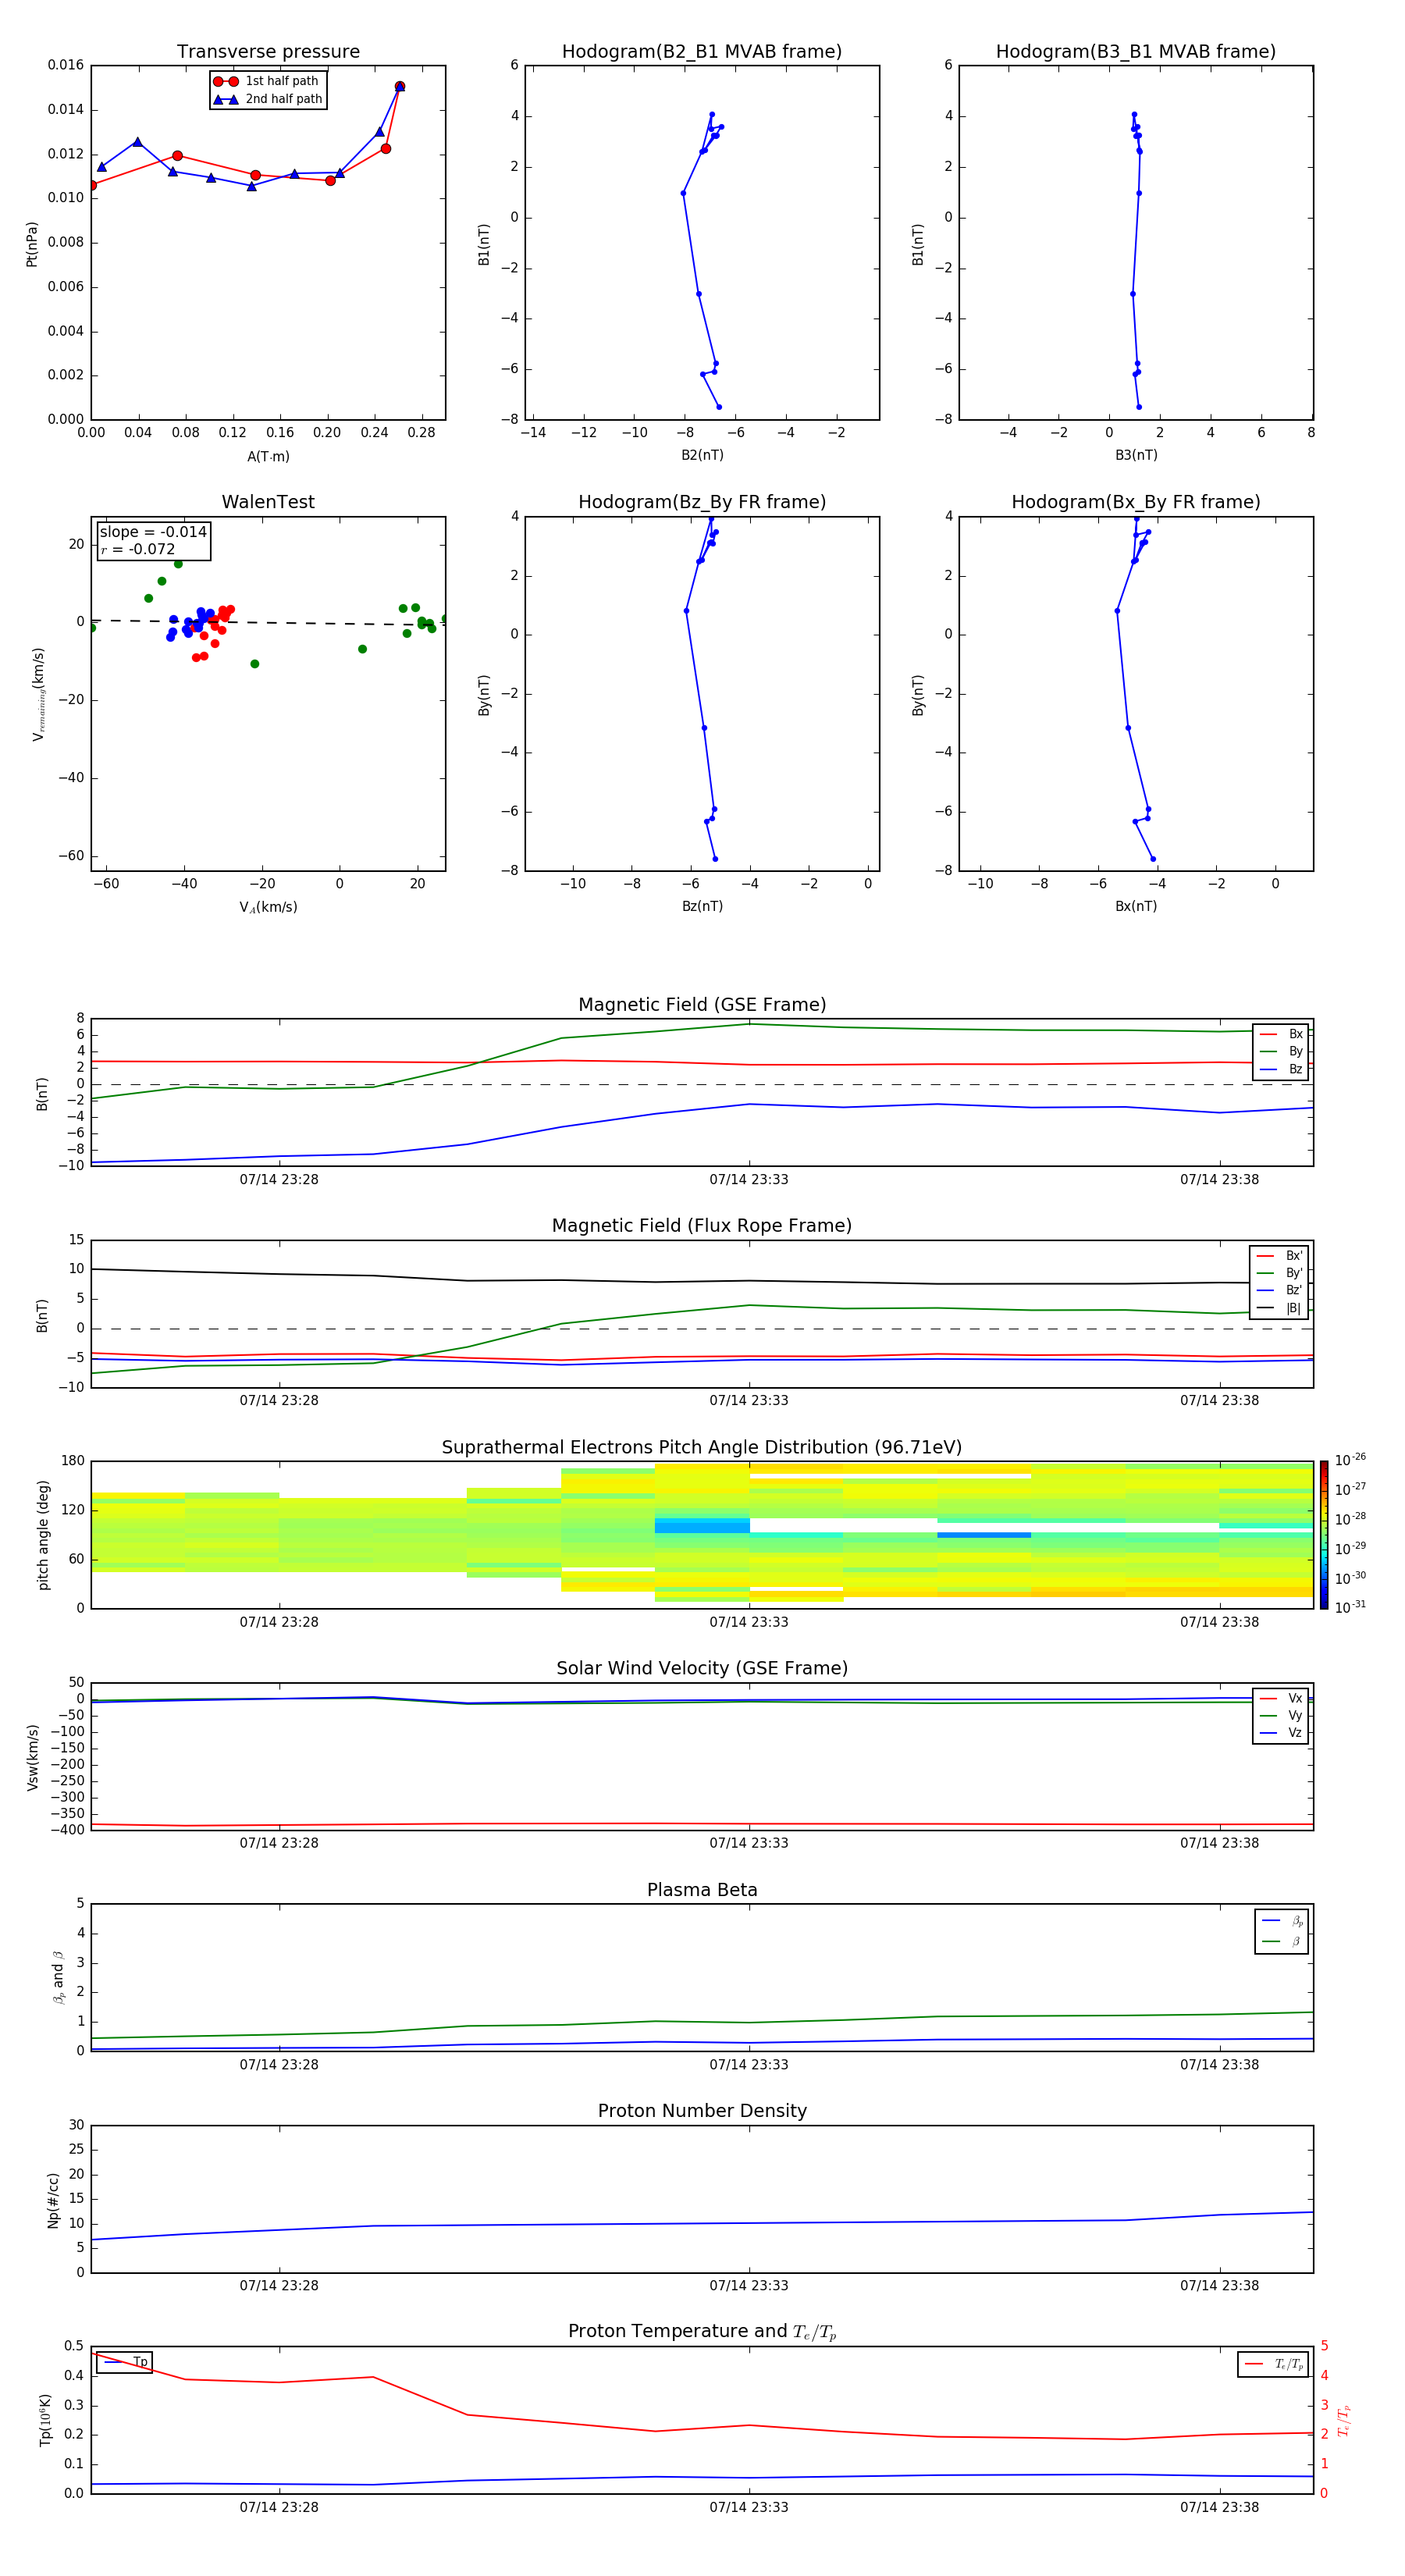Click the 'Pt(nPa)' y-axis label

click(x=32, y=244)
